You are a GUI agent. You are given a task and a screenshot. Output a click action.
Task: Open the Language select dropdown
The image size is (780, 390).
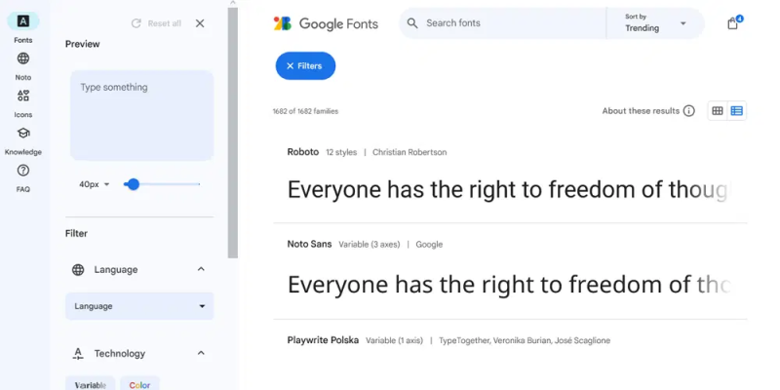(x=139, y=306)
